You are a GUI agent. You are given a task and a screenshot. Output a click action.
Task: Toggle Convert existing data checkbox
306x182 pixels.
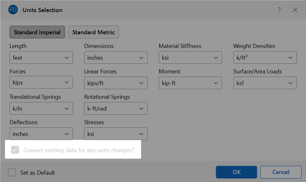point(15,150)
